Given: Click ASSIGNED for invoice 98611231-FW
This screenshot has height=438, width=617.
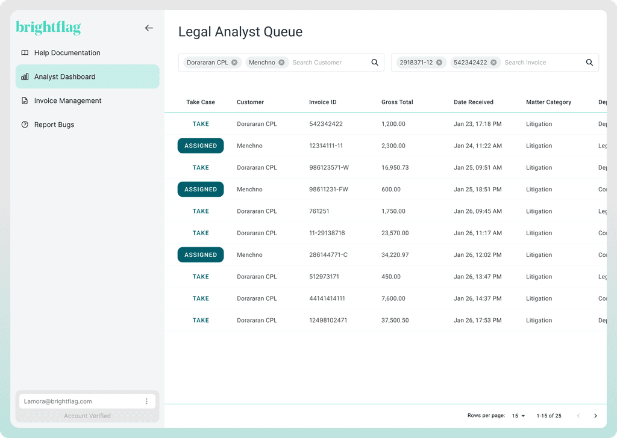Looking at the screenshot, I should click(x=201, y=190).
